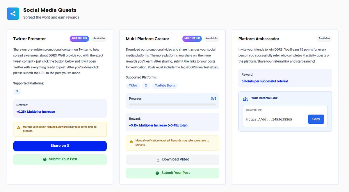Click the +0.15x Multiplier Increase reward text
This screenshot has height=192, width=349.
158,125
